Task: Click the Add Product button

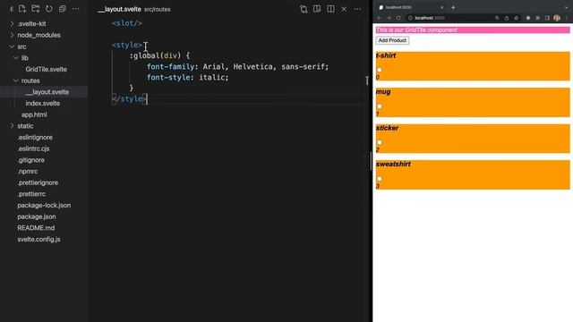Action: coord(392,40)
